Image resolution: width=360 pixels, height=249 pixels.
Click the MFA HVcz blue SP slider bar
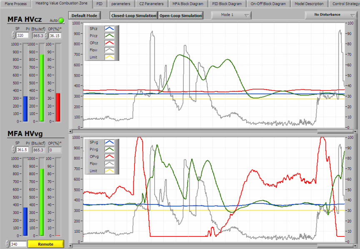pos(25,108)
